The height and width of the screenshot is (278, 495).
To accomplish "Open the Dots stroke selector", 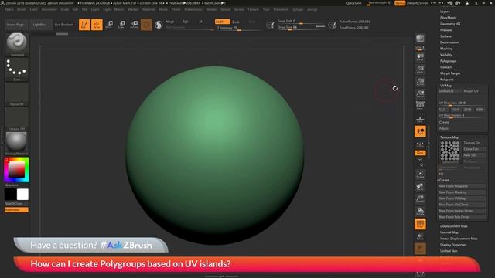I will (x=17, y=69).
